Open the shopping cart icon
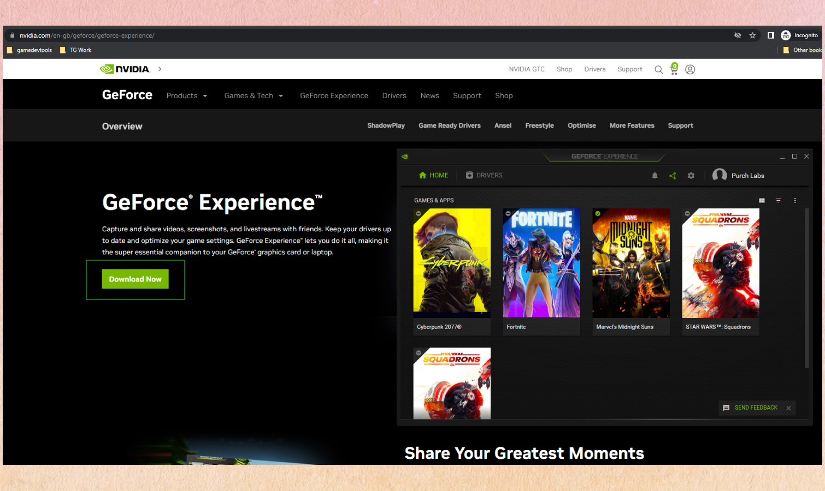The height and width of the screenshot is (491, 825). [x=674, y=70]
